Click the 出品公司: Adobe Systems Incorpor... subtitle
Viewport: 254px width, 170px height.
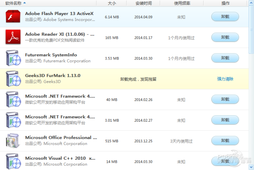pos(60,19)
